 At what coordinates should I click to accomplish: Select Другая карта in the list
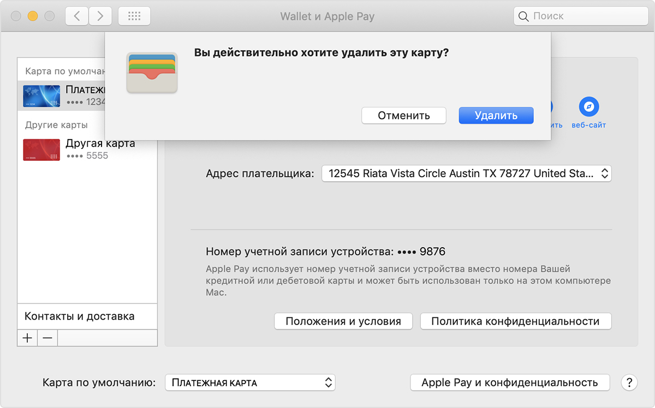click(87, 149)
